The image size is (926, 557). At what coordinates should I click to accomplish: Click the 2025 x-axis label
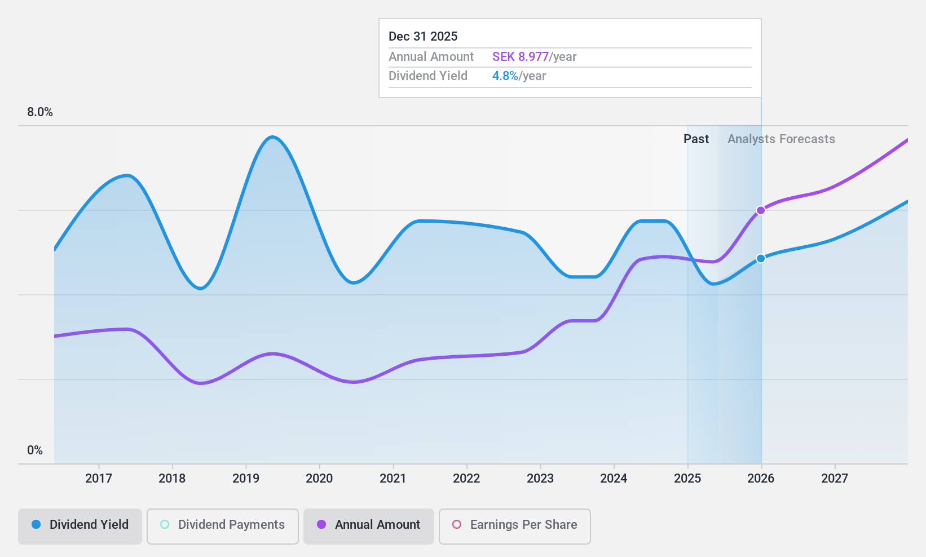[687, 478]
